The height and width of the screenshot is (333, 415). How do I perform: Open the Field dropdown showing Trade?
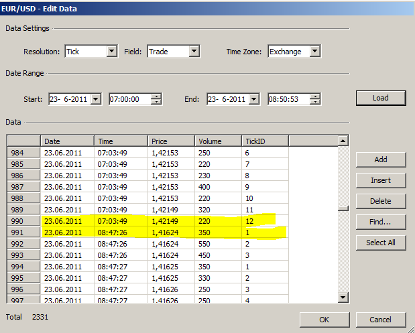click(x=194, y=52)
